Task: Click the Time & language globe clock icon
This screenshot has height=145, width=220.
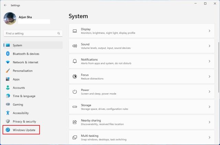Action: pos(8,96)
